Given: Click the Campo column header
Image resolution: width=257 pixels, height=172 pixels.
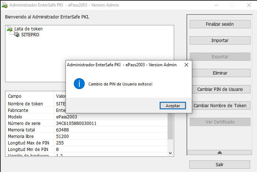Looking at the screenshot, I should pos(14,96).
